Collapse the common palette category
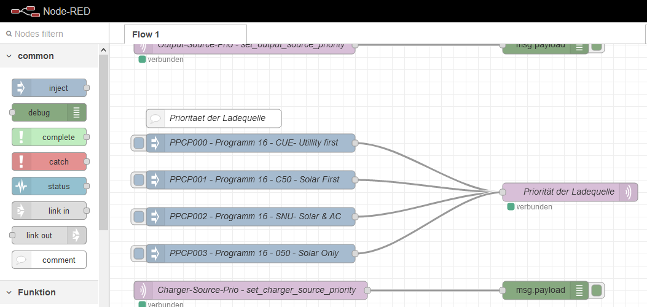This screenshot has width=647, height=307. (9, 56)
